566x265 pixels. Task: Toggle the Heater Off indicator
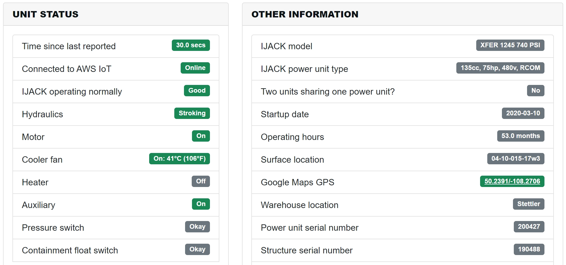coord(201,181)
